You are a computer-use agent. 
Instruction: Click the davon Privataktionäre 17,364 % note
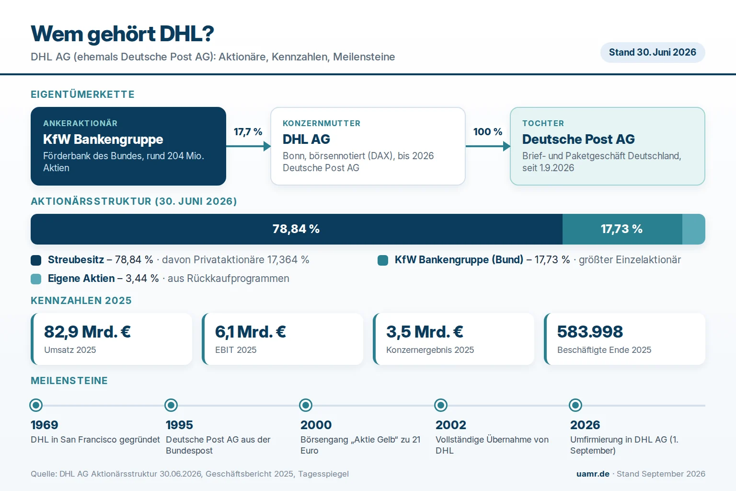[x=236, y=260]
